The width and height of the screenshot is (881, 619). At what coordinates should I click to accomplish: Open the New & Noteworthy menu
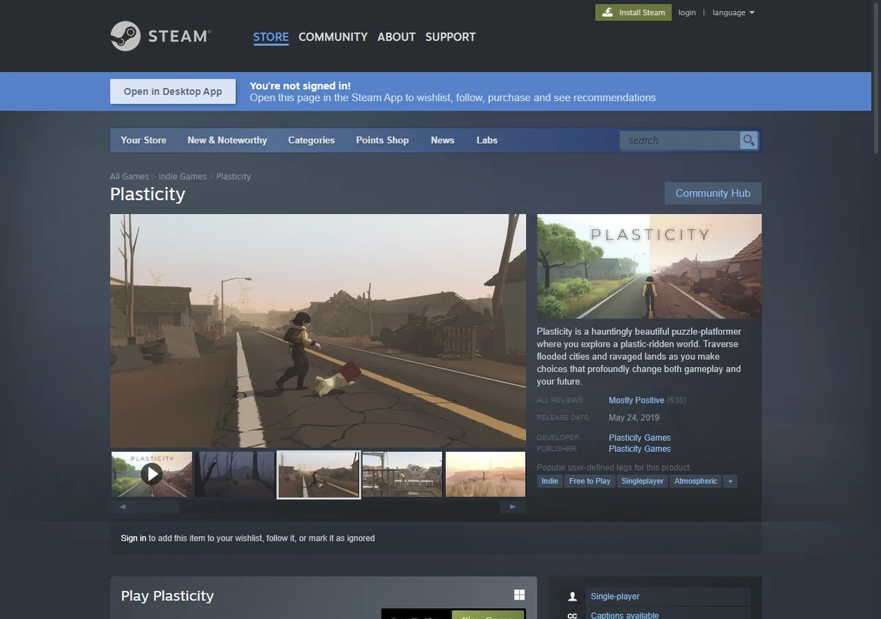227,140
